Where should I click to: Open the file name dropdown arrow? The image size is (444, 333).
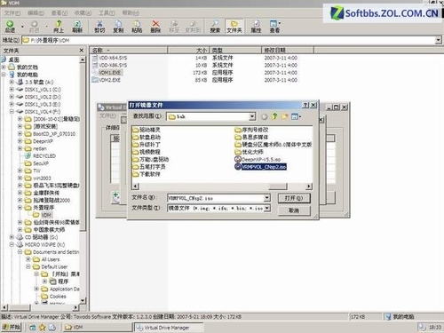(x=266, y=198)
